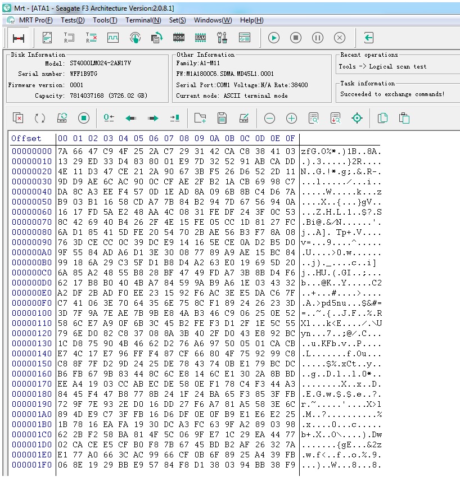The height and width of the screenshot is (481, 460).
Task: Open the Set(S) menu
Action: tap(178, 20)
